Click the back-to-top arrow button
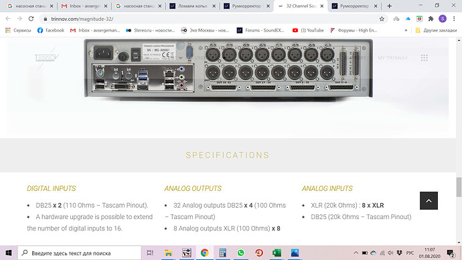 coord(429,201)
